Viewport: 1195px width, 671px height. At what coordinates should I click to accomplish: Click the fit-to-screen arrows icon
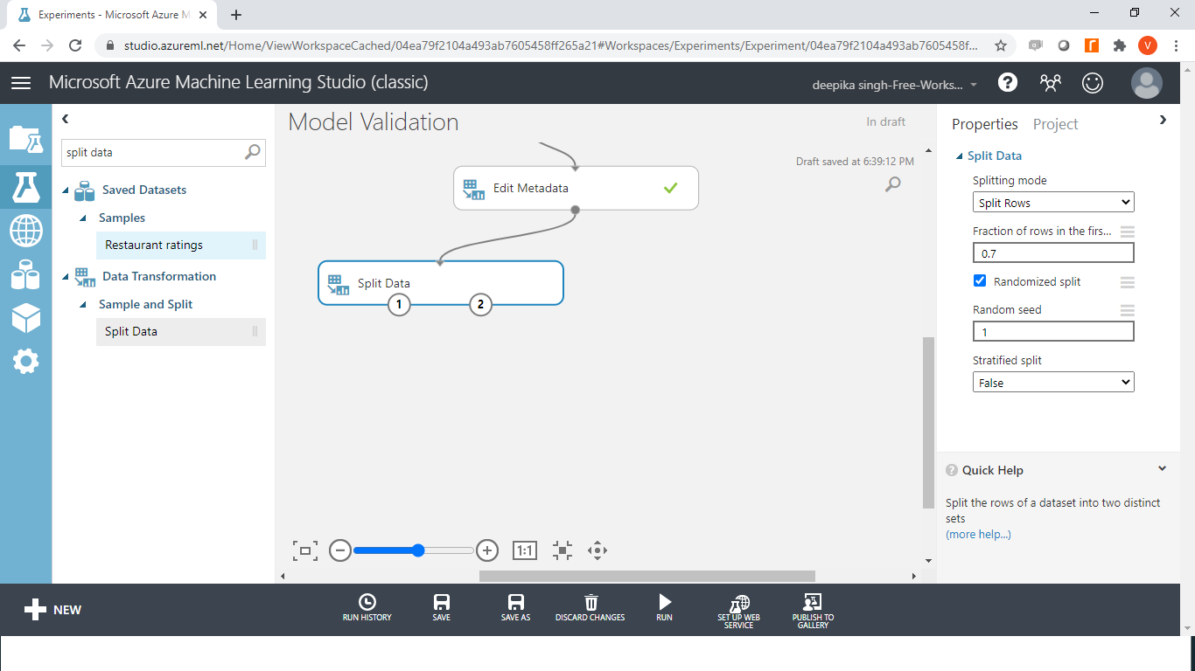563,550
